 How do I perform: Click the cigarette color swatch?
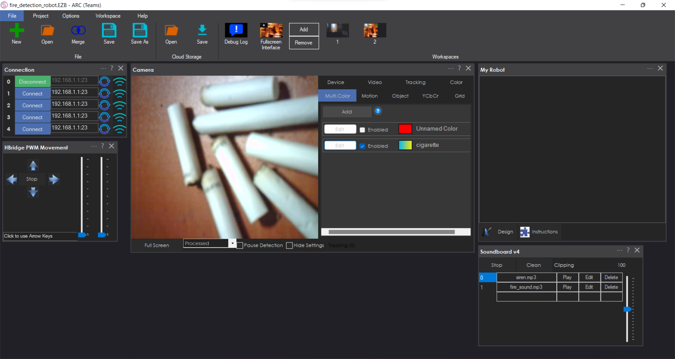405,145
